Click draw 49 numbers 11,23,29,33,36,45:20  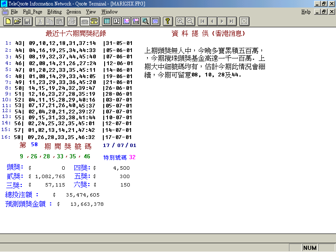[62, 82]
